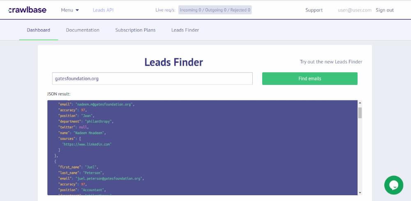Click the Crawlbase logo

click(x=27, y=10)
